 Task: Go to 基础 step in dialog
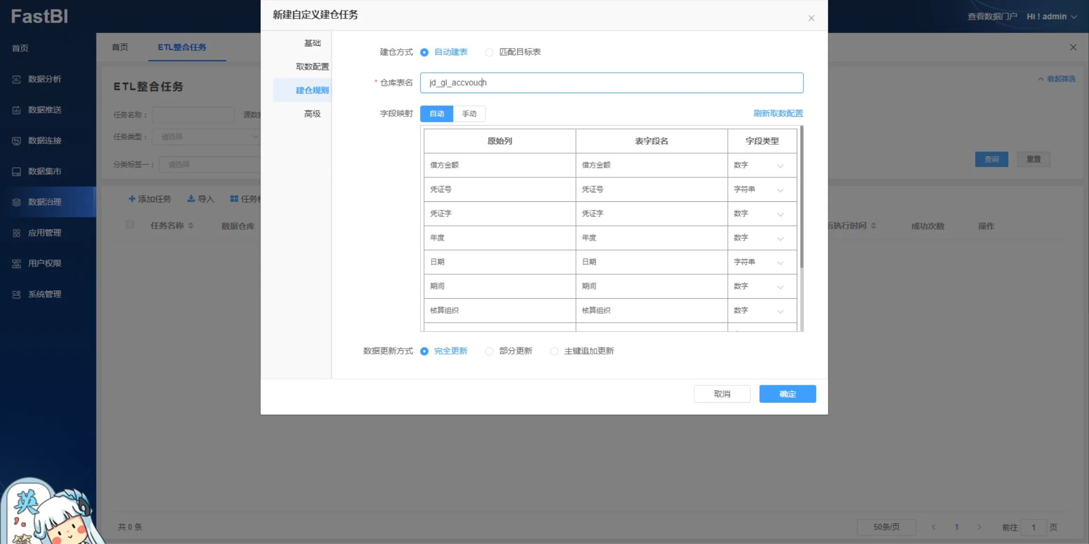coord(313,43)
